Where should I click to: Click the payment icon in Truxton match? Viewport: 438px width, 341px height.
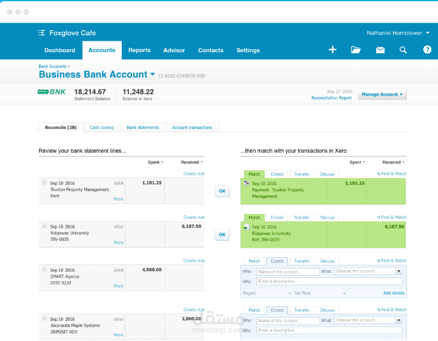click(247, 183)
